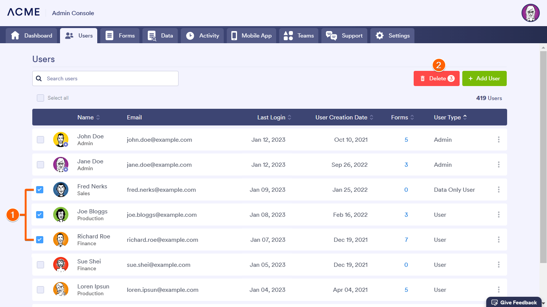Open the kebab menu on Richard Roe's row
Viewport: 547px width, 307px height.
coord(498,240)
